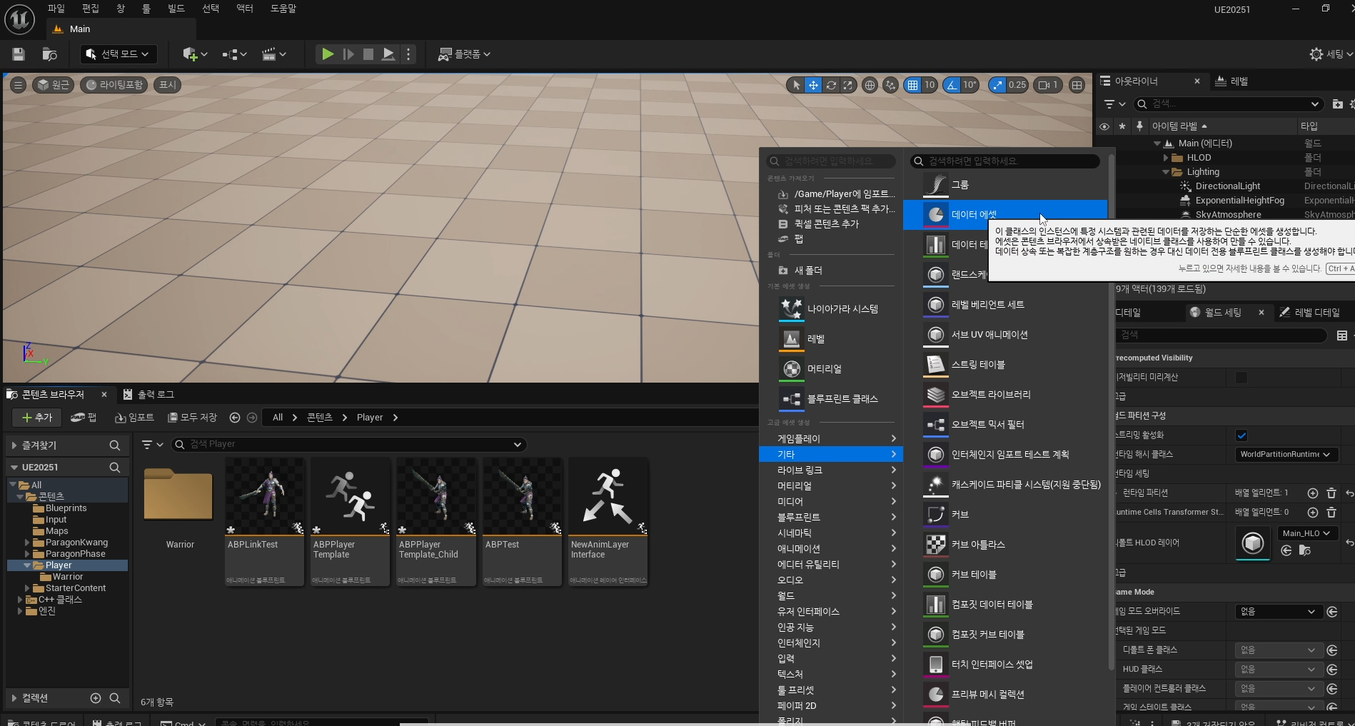Open the content drawer browse icon in toolbar
This screenshot has height=726, width=1355.
[x=49, y=54]
